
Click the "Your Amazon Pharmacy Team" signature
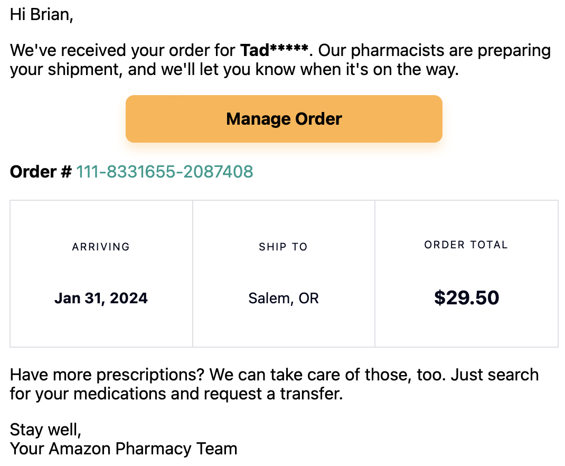(x=124, y=449)
